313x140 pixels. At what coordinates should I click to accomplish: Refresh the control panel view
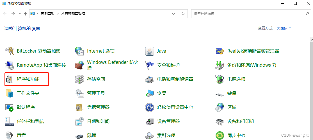click(x=183, y=13)
